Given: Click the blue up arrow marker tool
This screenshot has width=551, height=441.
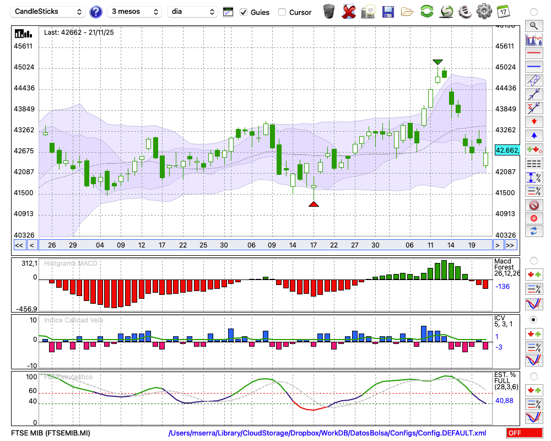Looking at the screenshot, I should pos(533,135).
